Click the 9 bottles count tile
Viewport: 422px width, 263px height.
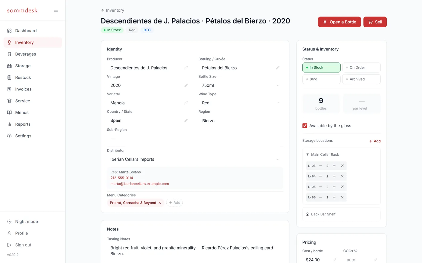321,103
